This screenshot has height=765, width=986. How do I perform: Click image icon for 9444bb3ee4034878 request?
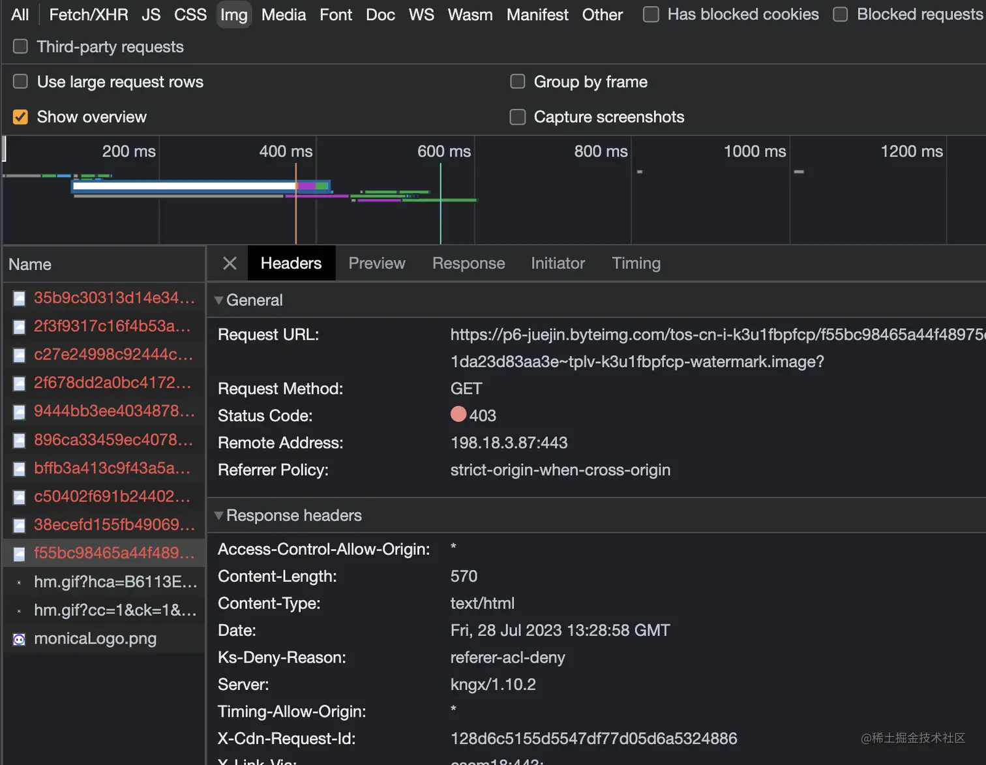[20, 412]
